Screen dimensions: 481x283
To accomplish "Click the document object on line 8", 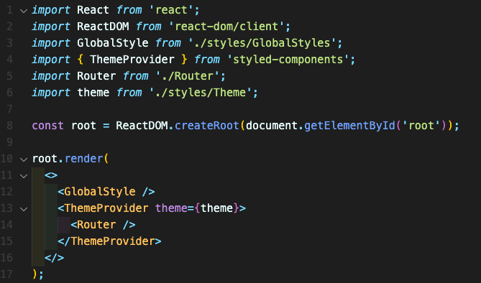I will tap(272, 126).
